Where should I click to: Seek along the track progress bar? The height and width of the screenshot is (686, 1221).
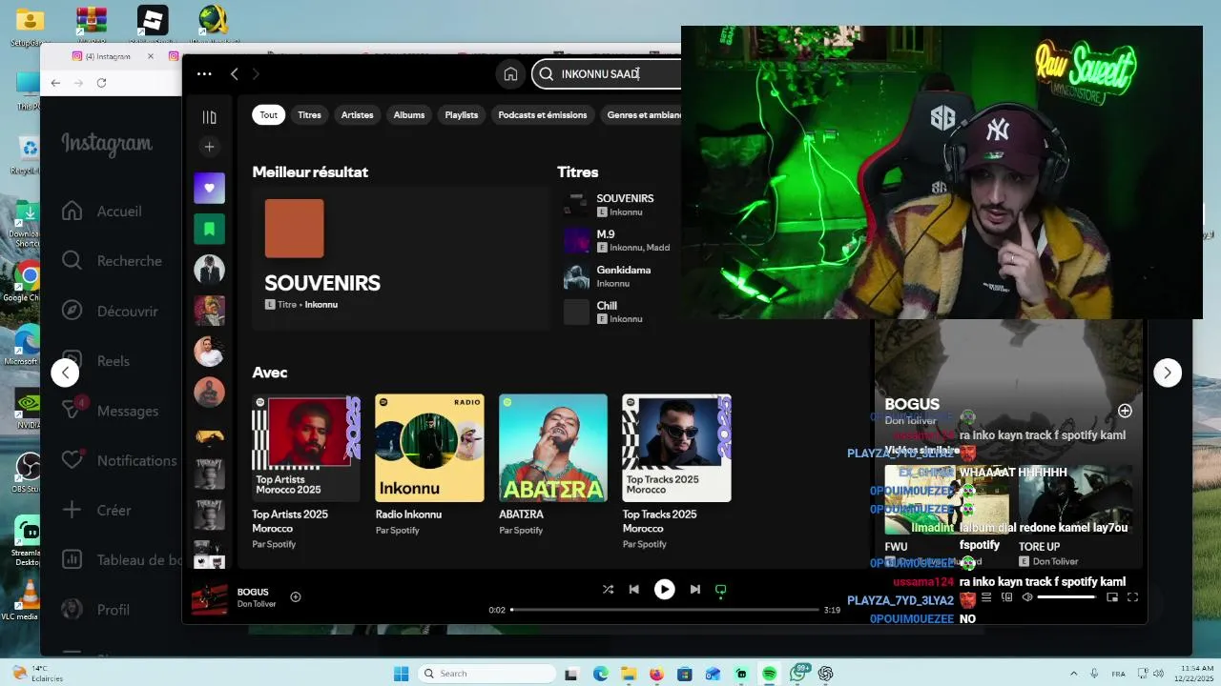coord(665,610)
